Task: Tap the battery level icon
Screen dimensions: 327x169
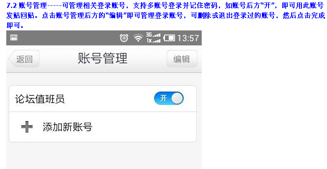Action: 169,38
